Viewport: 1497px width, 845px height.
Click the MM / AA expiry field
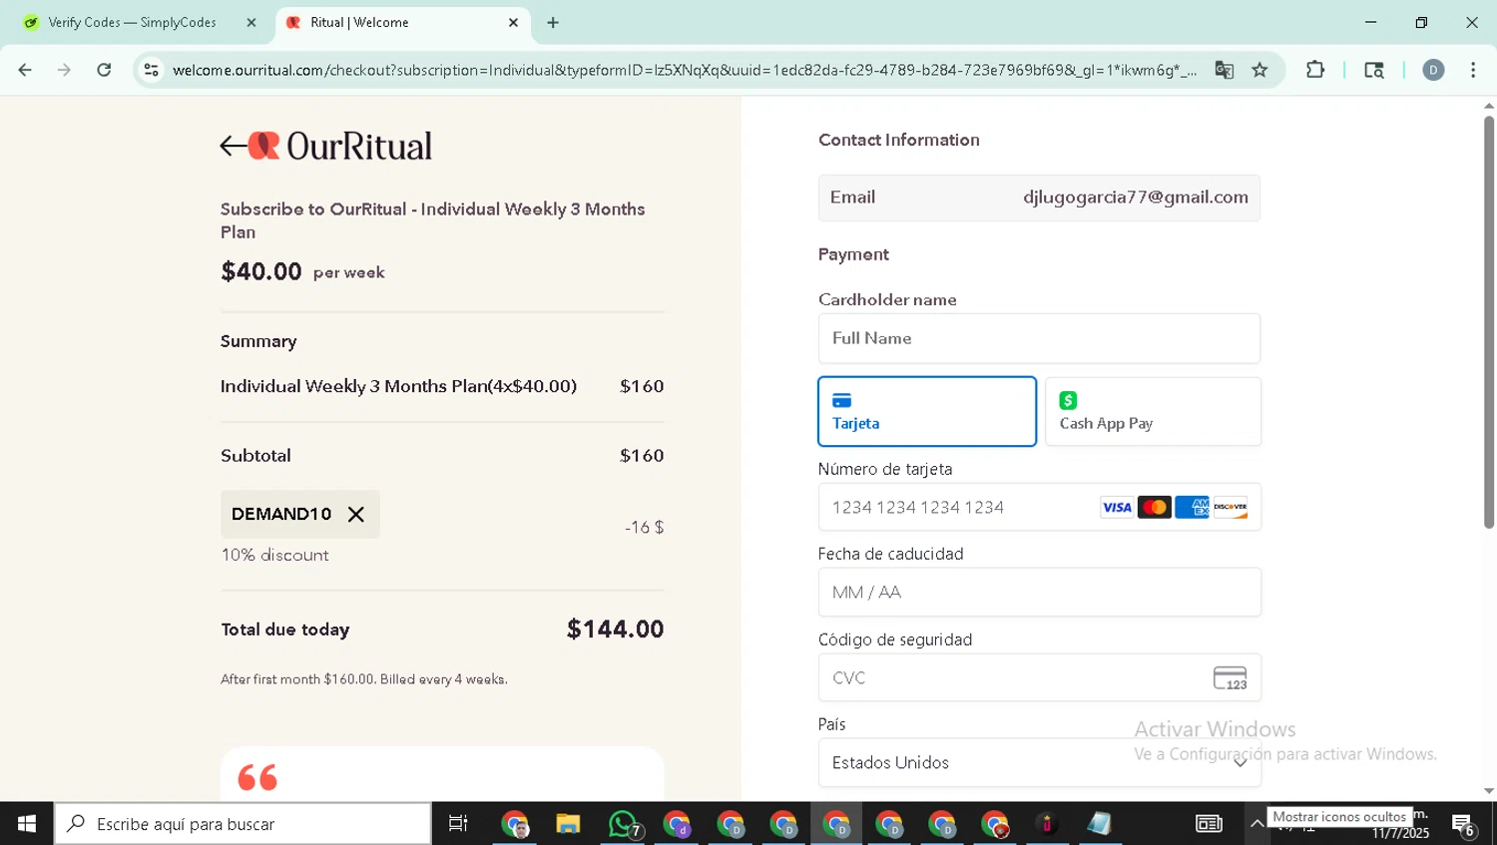[x=1039, y=593]
